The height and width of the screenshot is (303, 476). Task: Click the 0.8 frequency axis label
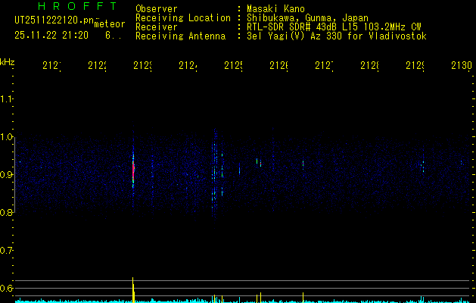pos(6,212)
